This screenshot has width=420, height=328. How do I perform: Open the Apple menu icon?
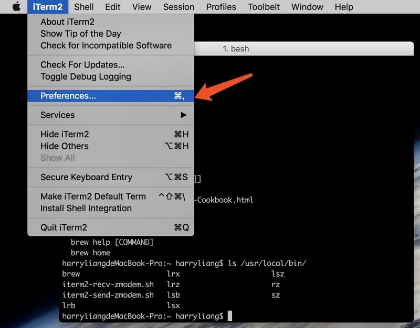click(16, 6)
